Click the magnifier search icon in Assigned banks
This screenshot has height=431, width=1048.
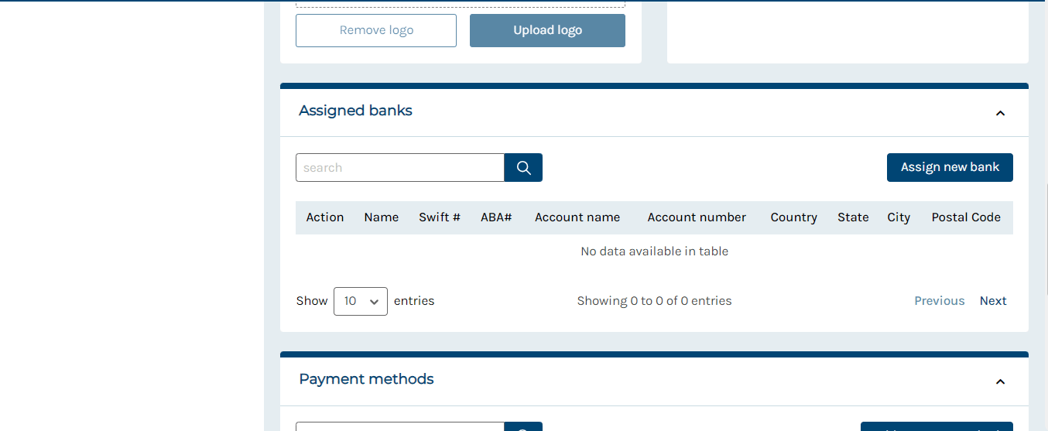(523, 168)
